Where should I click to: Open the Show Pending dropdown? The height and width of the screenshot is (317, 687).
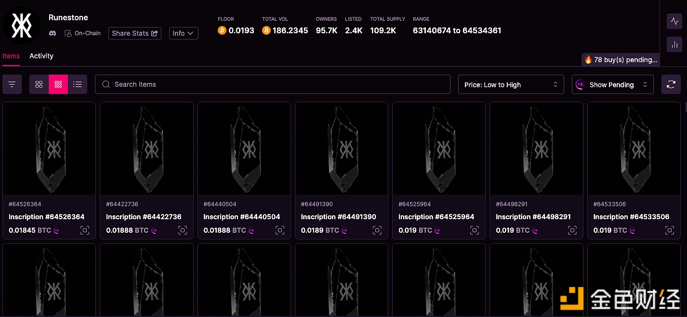(x=613, y=84)
